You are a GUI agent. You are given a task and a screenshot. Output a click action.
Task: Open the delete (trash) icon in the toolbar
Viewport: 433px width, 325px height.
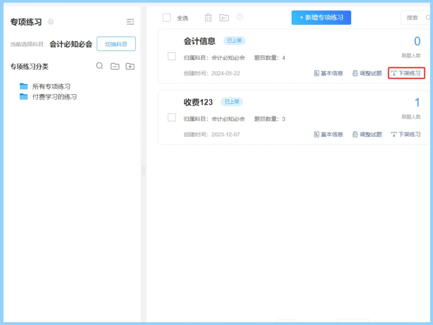pyautogui.click(x=208, y=17)
